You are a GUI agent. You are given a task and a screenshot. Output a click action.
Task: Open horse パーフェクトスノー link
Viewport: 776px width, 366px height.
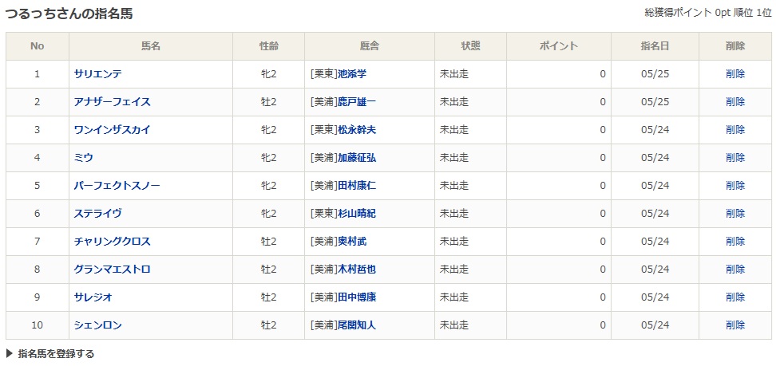(x=117, y=186)
